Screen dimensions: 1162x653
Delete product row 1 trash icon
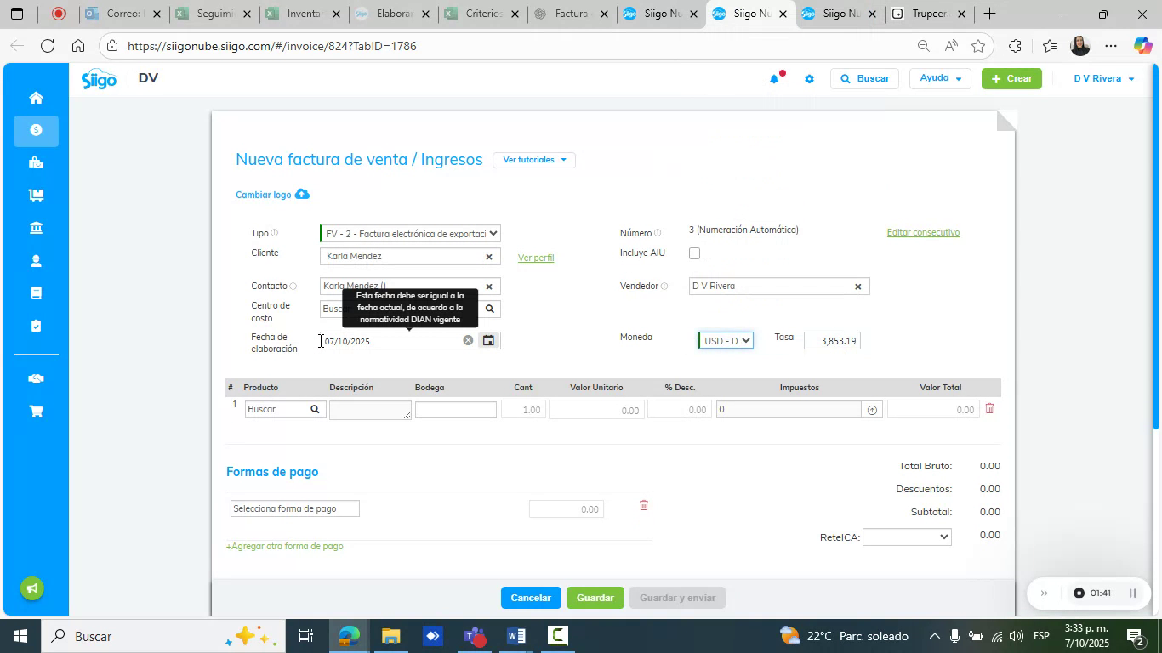(x=989, y=408)
